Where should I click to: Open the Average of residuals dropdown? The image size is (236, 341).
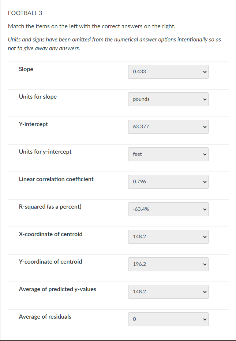(x=168, y=319)
